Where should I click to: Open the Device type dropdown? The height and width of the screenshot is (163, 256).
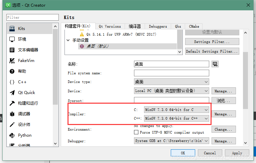pos(171,82)
